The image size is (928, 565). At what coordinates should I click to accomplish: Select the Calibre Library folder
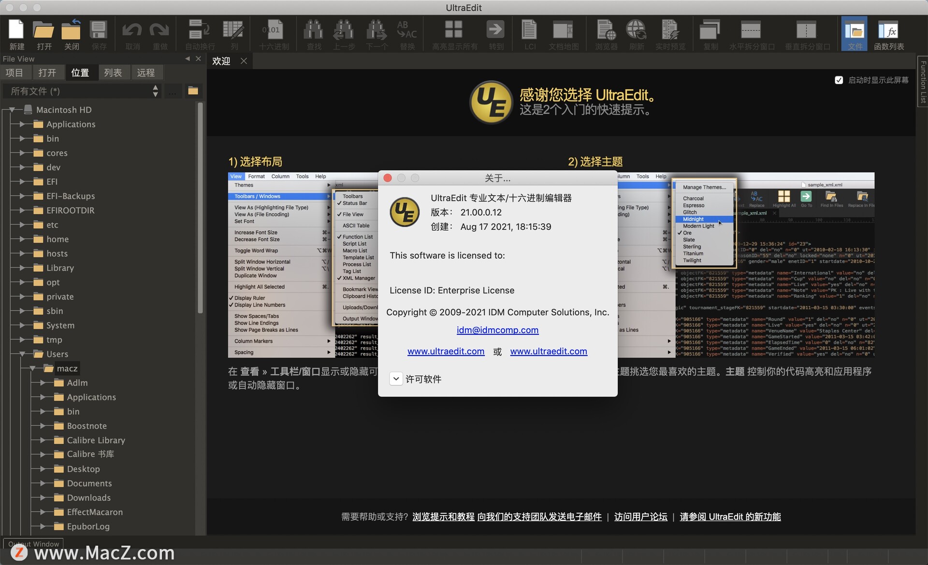click(96, 440)
